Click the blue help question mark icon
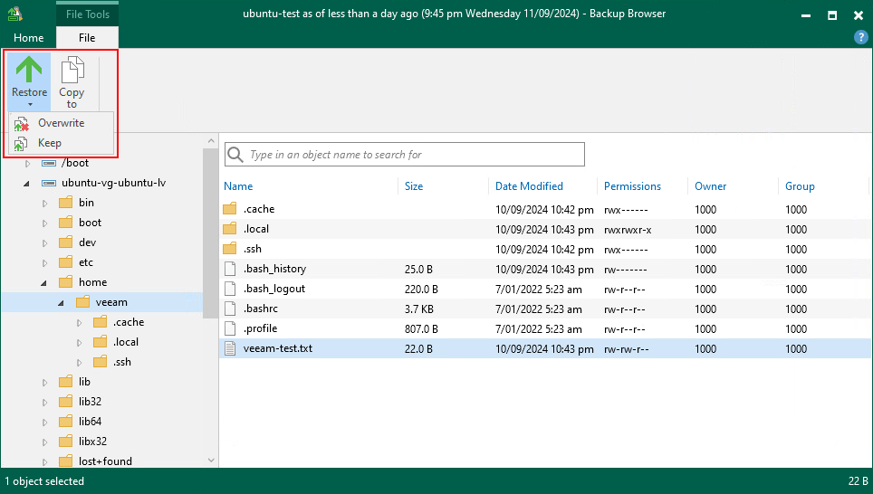 click(861, 37)
